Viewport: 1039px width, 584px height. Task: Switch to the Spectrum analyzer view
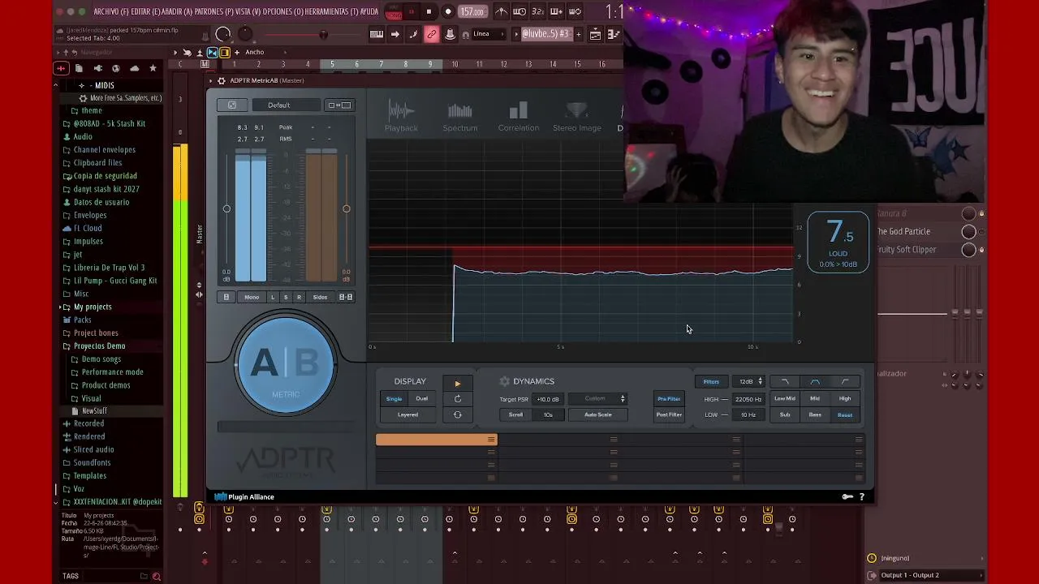(x=460, y=116)
